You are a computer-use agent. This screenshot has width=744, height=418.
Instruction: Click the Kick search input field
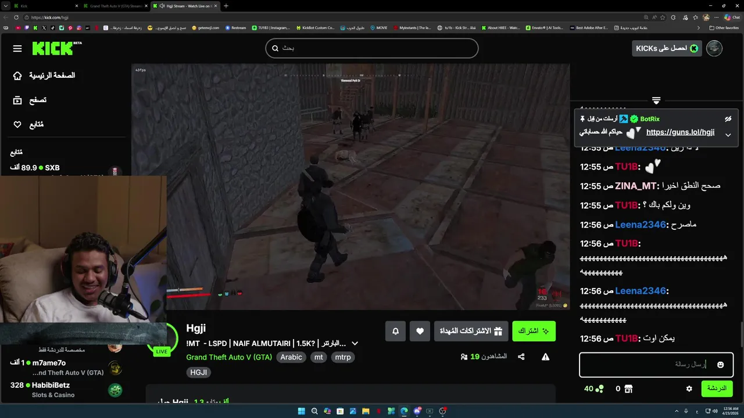(x=372, y=48)
